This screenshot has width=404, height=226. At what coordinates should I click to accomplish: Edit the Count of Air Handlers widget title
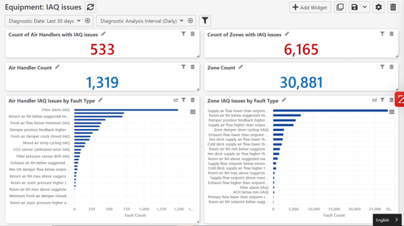(x=104, y=34)
